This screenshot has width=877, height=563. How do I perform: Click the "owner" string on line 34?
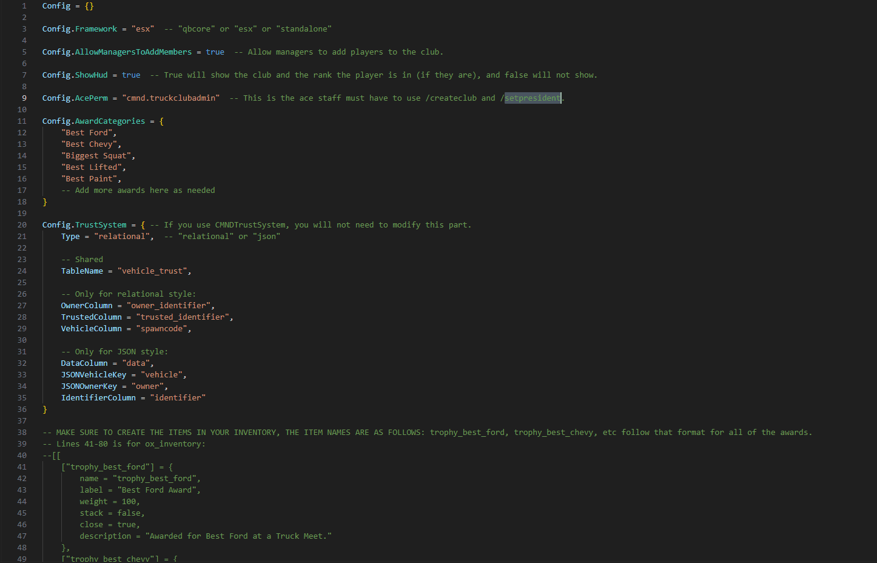[x=147, y=386]
